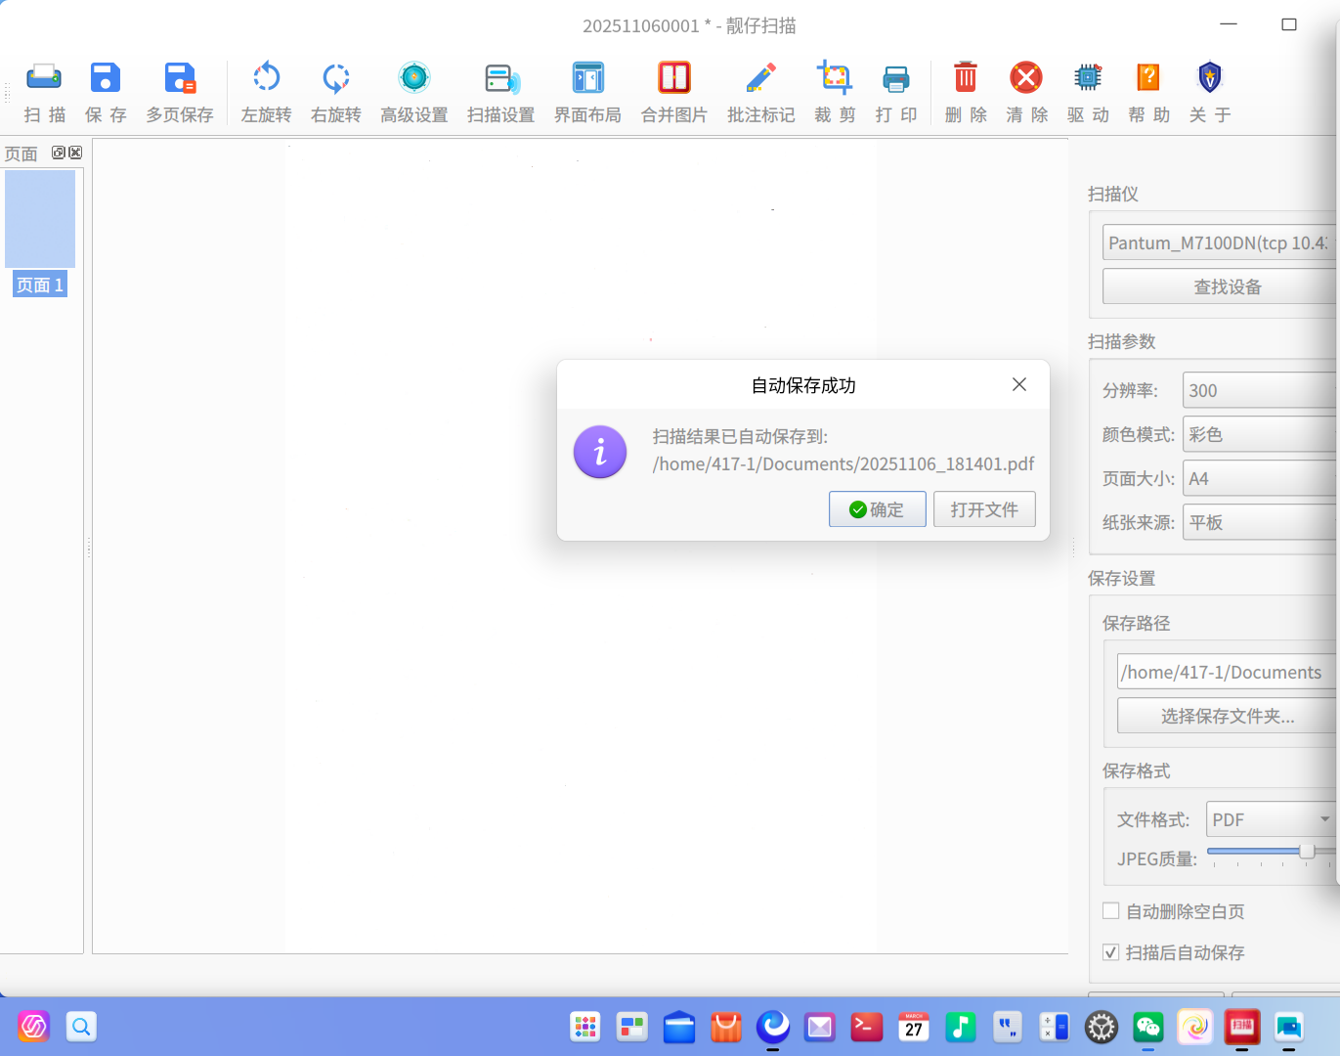Screen dimensions: 1340x1056
Task: Click 打开文件 to open the saved PDF
Action: [x=984, y=509]
